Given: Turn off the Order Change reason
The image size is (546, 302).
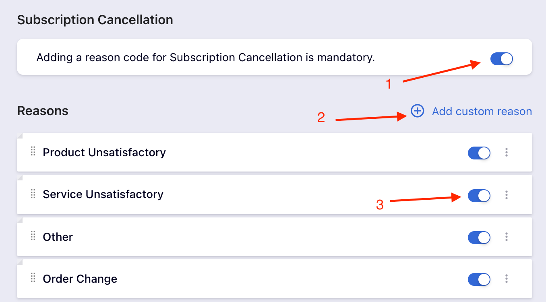Looking at the screenshot, I should pos(479,279).
